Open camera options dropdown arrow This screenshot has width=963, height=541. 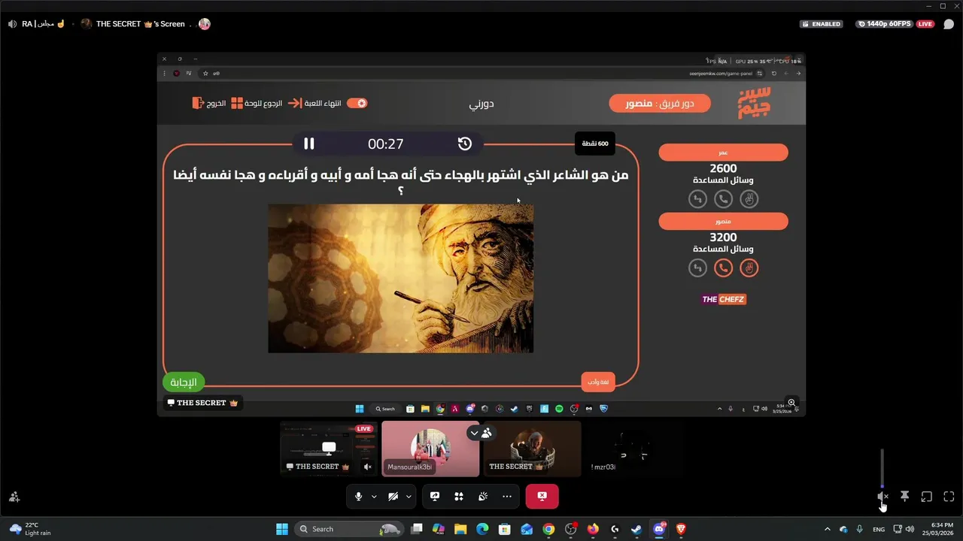click(409, 497)
